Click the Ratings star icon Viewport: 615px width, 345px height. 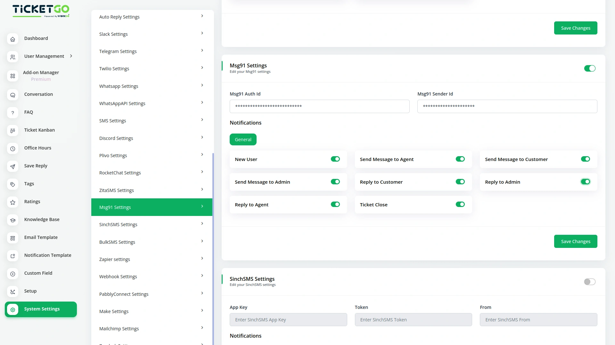coord(12,202)
